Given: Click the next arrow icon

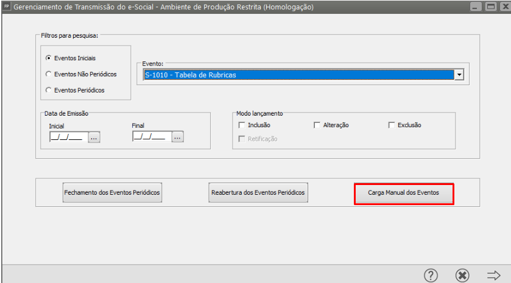Looking at the screenshot, I should (x=494, y=275).
